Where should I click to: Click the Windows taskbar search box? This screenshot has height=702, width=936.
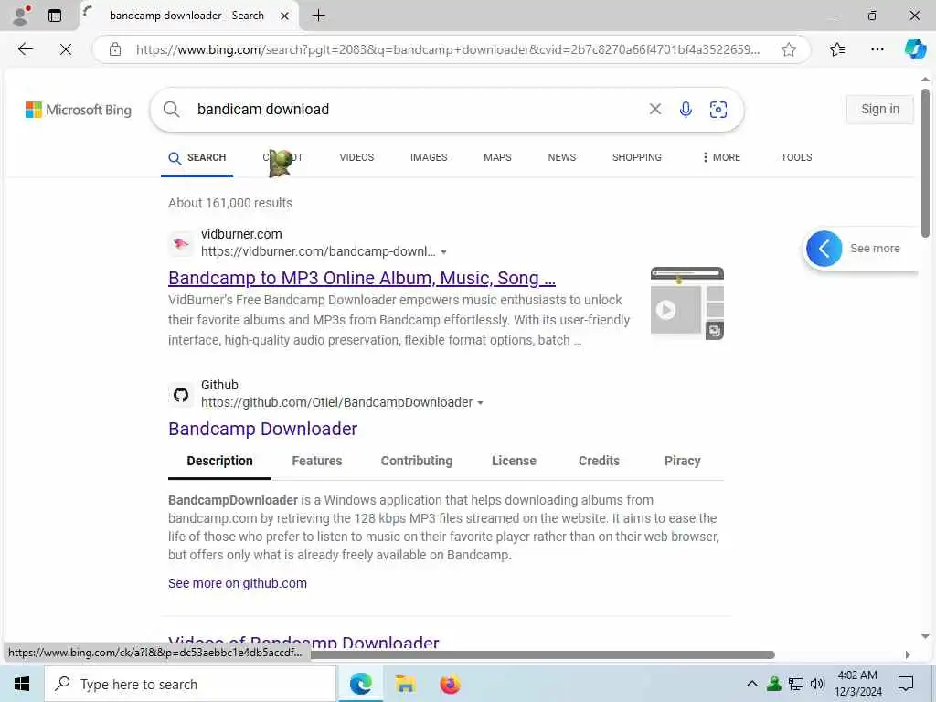pos(190,684)
